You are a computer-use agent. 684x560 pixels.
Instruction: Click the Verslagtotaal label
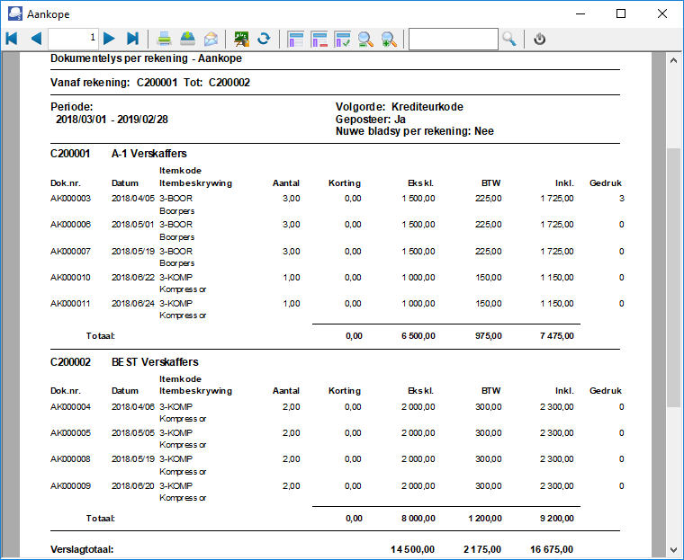82,549
